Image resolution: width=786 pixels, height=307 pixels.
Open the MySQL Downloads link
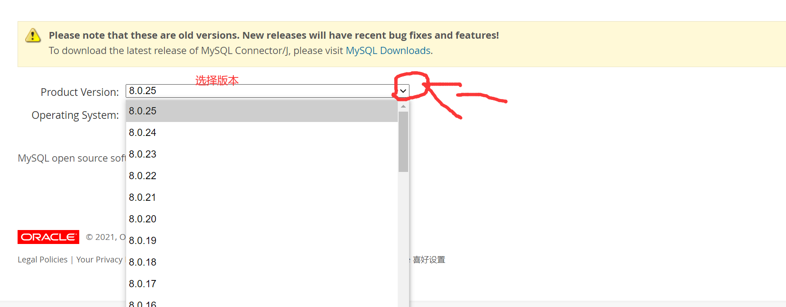(388, 50)
